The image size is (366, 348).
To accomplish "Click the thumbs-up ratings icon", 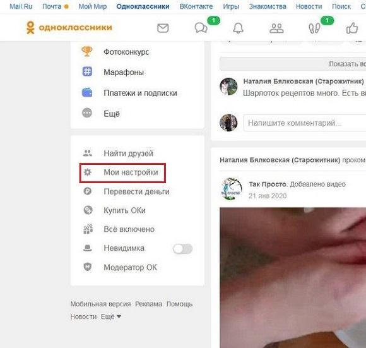I will tap(352, 28).
